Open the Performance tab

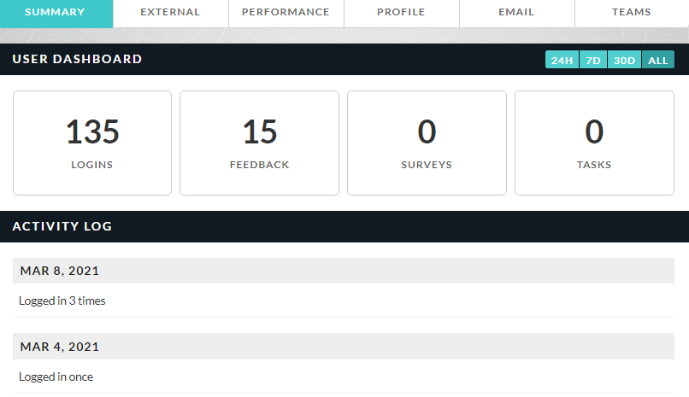click(x=286, y=14)
